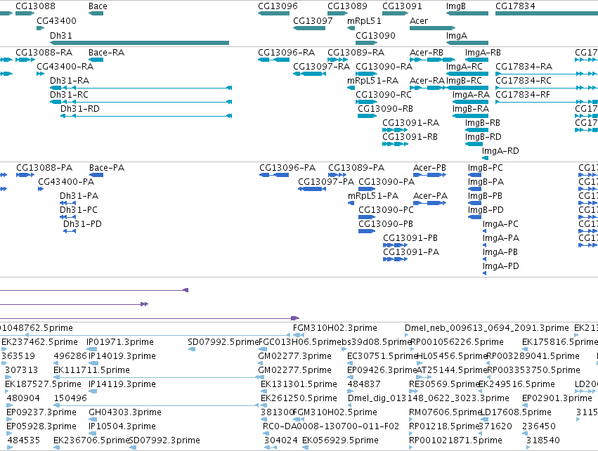
Task: Select the CG13096 gene
Action: pos(273,13)
